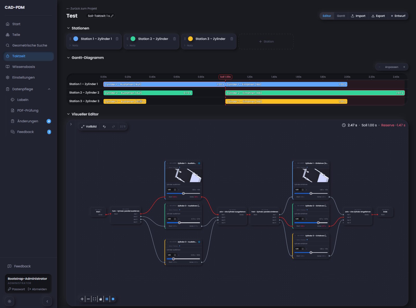Viewport: 416px width, 308px height.
Task: Click slider handle on Zylinder 1 – Ausfahren node
Action: [183, 193]
